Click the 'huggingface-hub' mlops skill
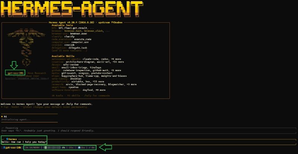This screenshot has width=298, height=154. (72, 76)
